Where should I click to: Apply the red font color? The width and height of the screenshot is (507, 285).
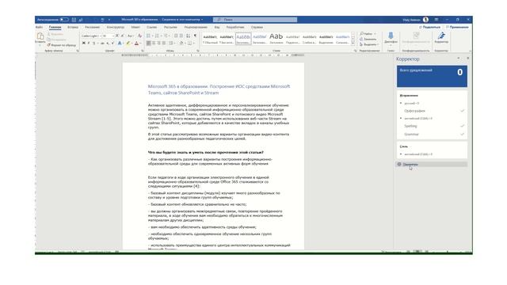(136, 43)
